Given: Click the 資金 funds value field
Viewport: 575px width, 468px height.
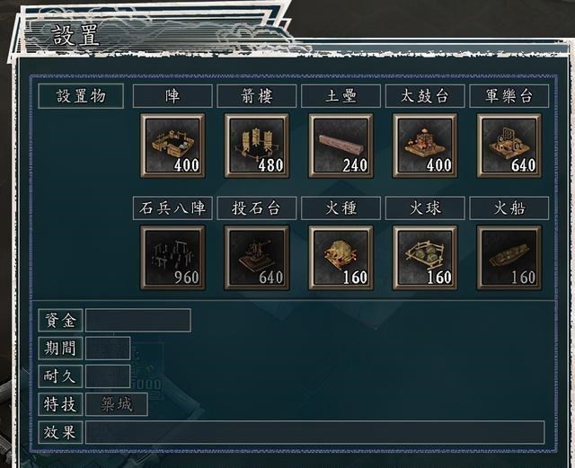Looking at the screenshot, I should (137, 320).
